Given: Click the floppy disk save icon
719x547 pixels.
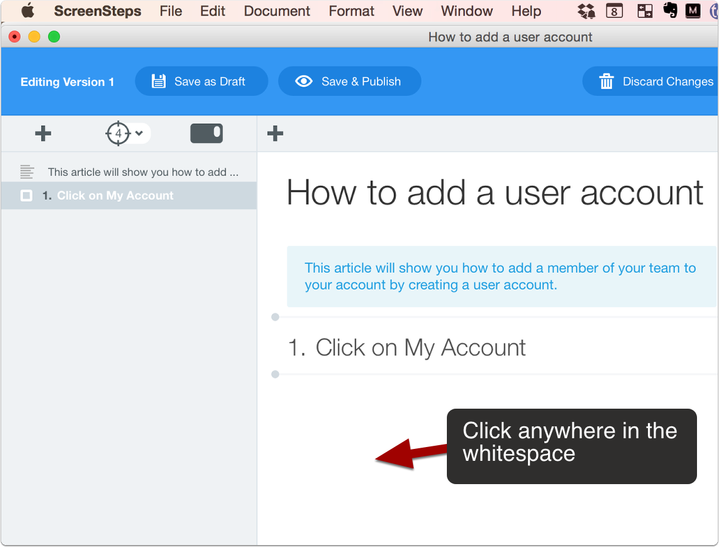Looking at the screenshot, I should coord(158,81).
